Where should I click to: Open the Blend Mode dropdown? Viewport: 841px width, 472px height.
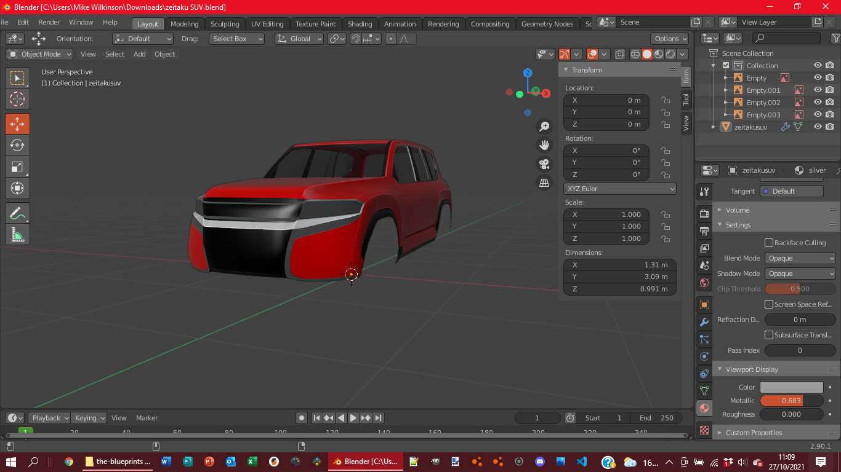800,259
